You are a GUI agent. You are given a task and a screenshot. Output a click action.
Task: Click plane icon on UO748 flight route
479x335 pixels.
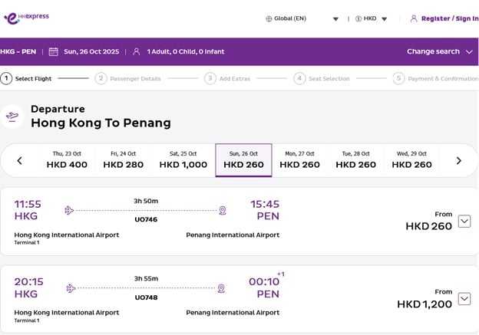click(71, 288)
